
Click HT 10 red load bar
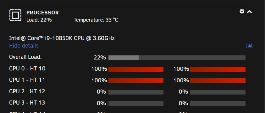tap(218, 69)
